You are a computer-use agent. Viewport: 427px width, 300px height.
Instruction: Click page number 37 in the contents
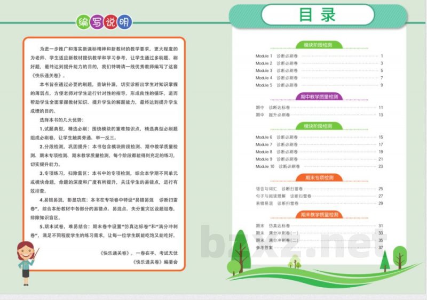(381, 248)
